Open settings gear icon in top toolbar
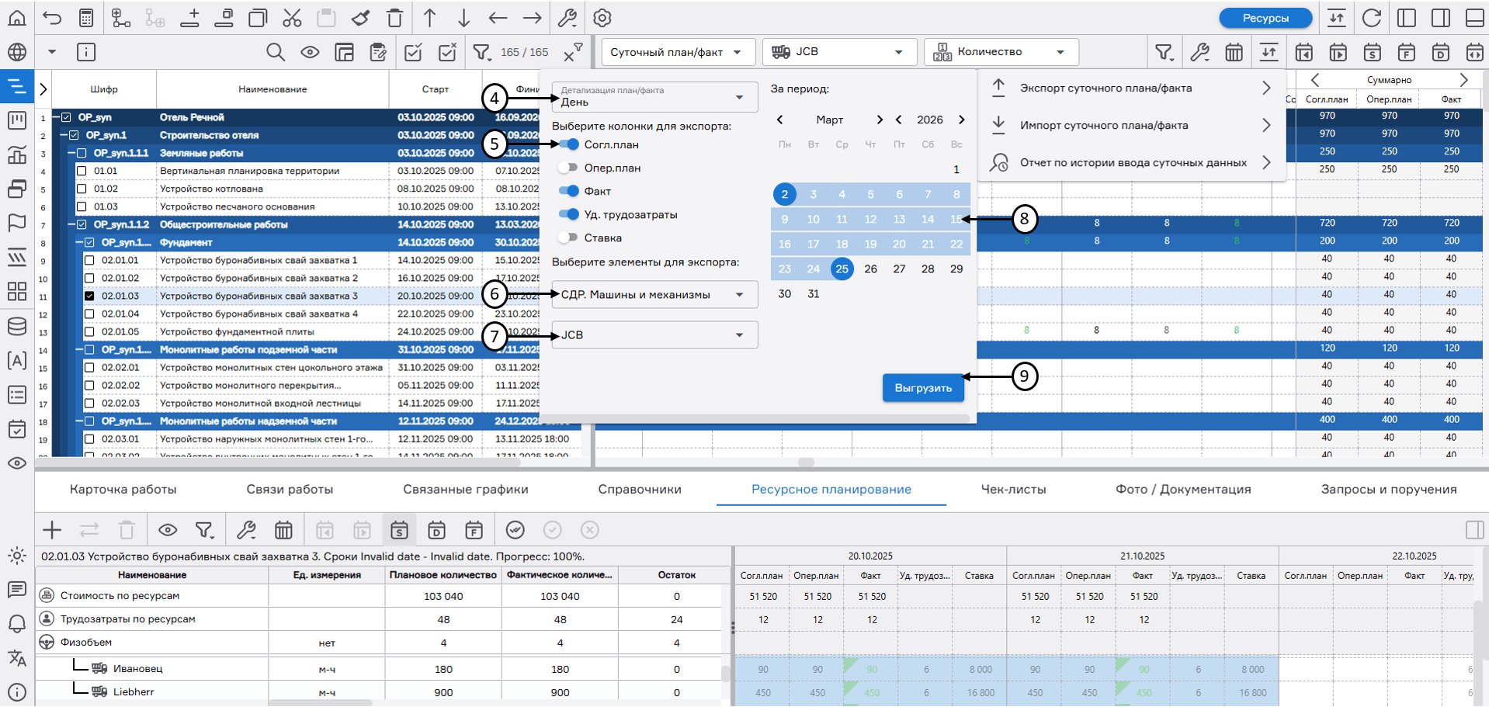The height and width of the screenshot is (707, 1489). 602,18
